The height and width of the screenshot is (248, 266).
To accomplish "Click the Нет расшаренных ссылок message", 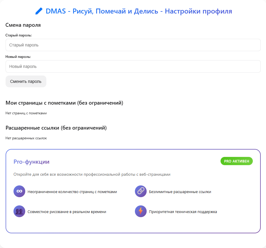I will pyautogui.click(x=26, y=138).
